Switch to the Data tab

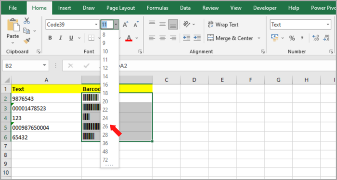185,8
